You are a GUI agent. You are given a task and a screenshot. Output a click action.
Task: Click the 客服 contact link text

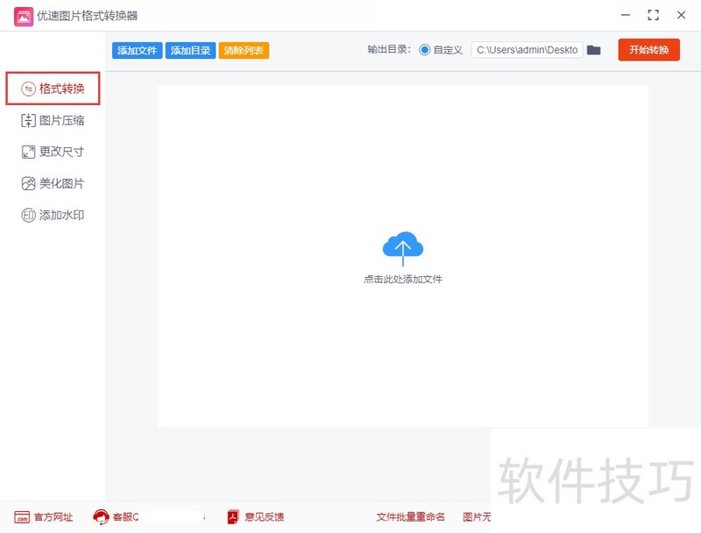click(x=125, y=517)
